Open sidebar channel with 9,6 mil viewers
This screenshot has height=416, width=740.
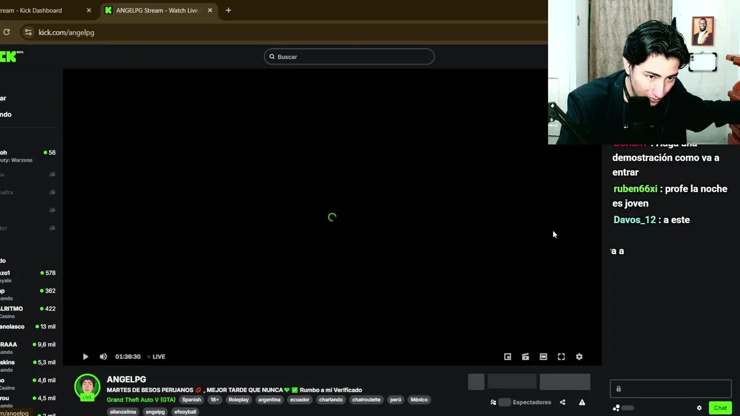[x=29, y=348]
